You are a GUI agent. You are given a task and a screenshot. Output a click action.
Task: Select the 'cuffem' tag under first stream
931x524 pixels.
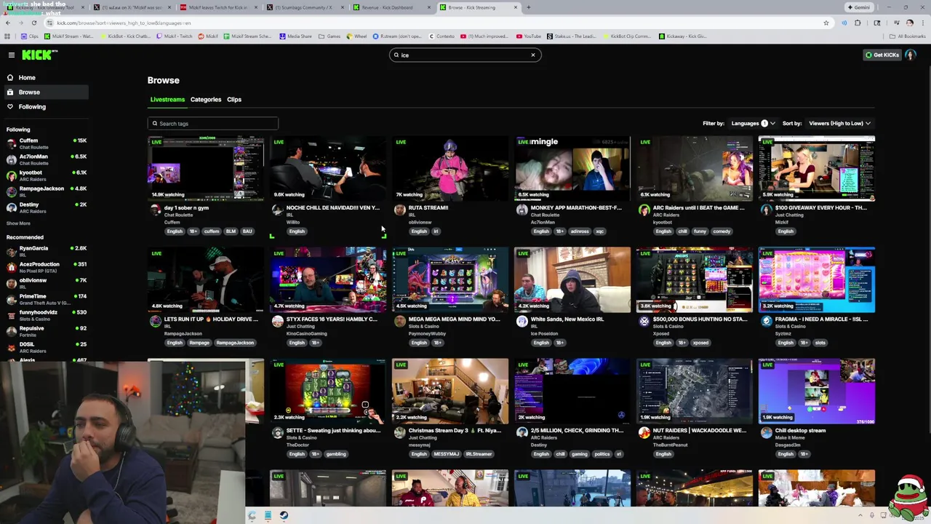(212, 231)
